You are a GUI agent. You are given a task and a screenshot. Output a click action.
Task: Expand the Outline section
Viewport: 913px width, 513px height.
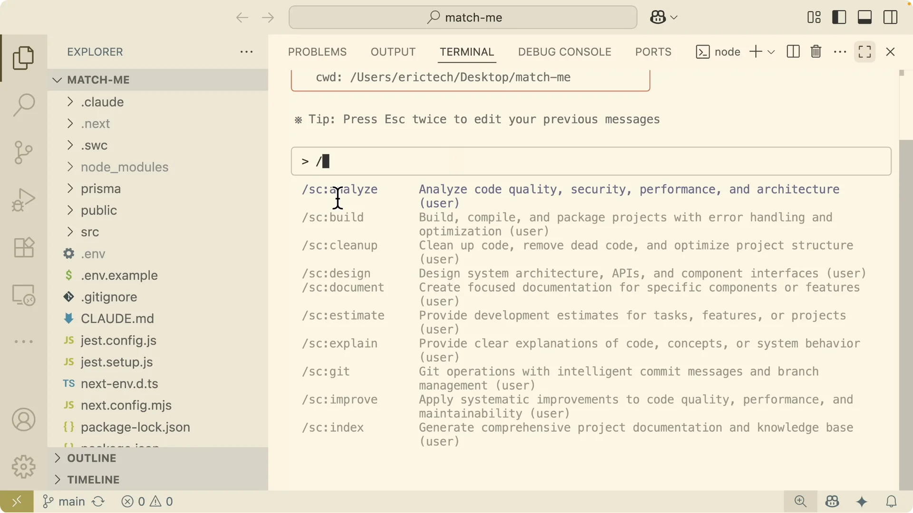click(x=158, y=458)
